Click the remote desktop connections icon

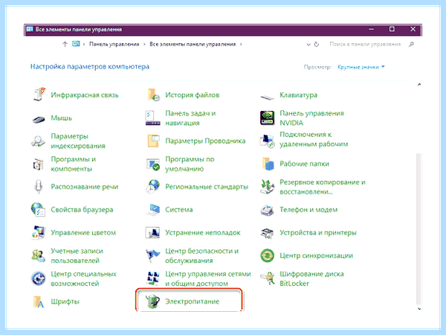coord(267,141)
